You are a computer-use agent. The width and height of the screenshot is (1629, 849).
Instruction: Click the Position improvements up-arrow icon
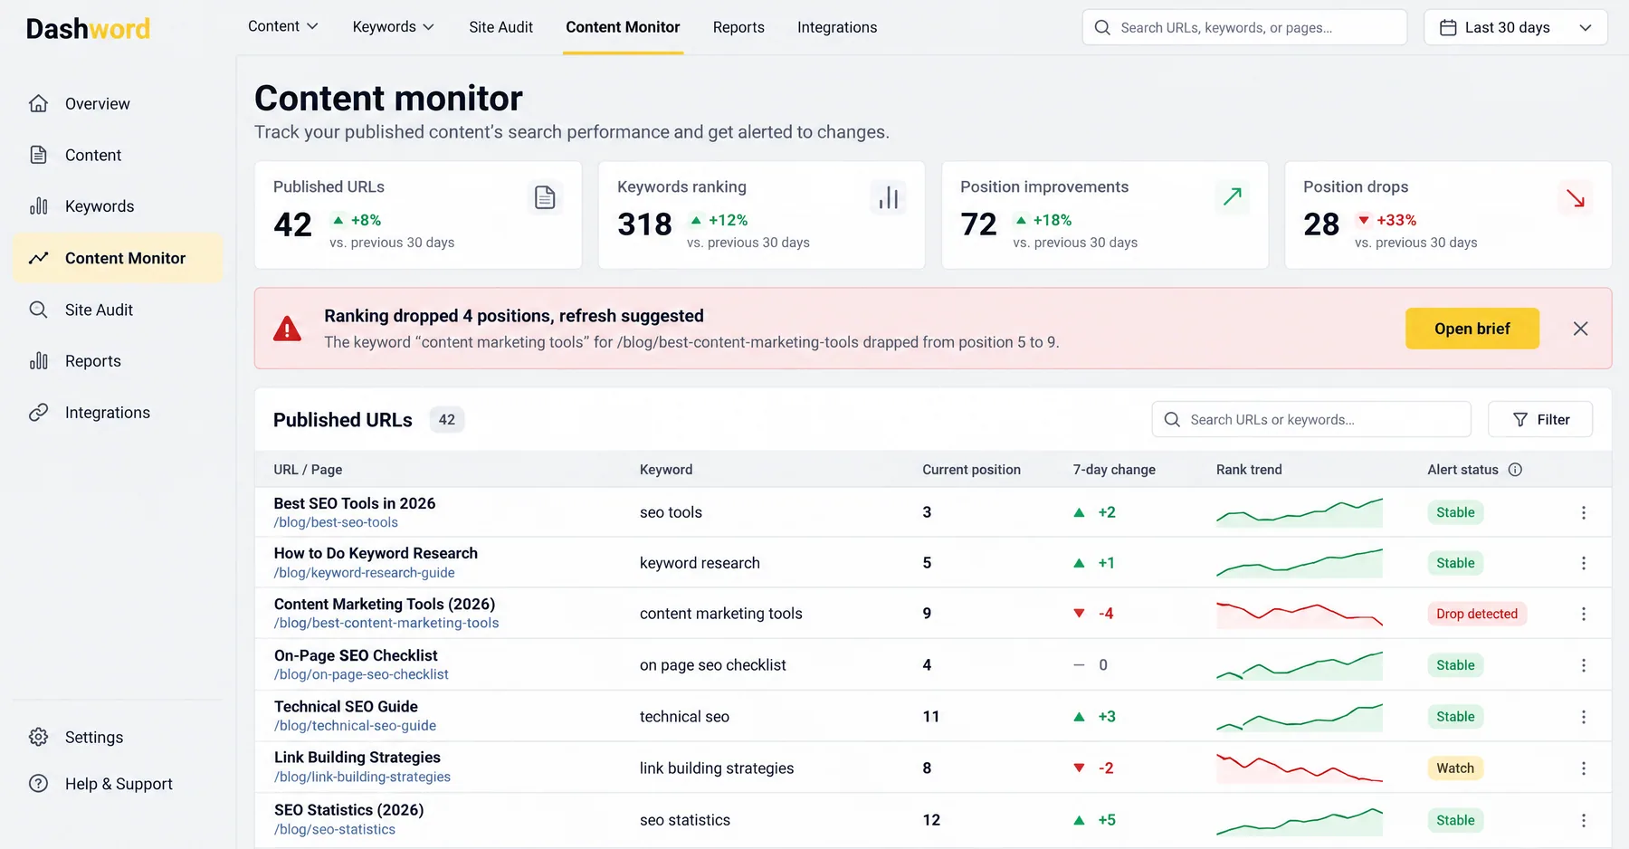(1232, 197)
